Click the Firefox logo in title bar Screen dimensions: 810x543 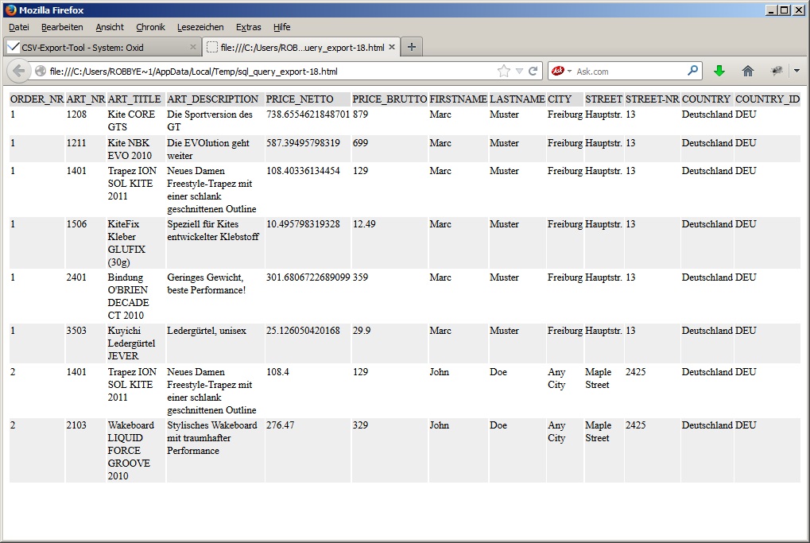pos(10,10)
